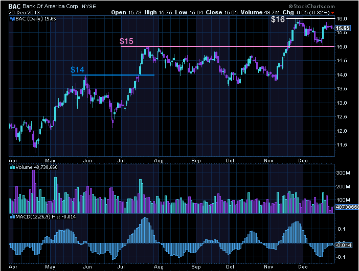Click the 14.0 price axis label
The width and height of the screenshot is (359, 271).
coord(342,75)
